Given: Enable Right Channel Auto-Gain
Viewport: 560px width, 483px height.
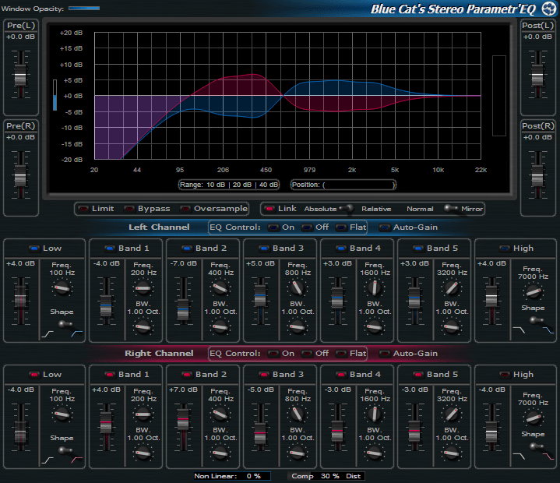Looking at the screenshot, I should (385, 354).
